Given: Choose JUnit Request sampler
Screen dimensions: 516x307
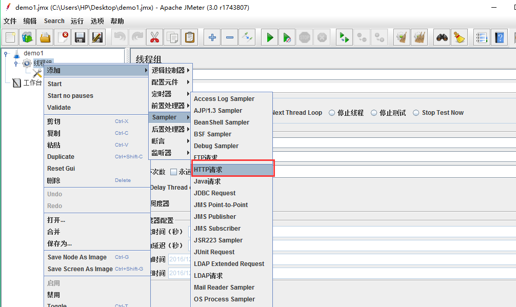Looking at the screenshot, I should (x=232, y=252).
